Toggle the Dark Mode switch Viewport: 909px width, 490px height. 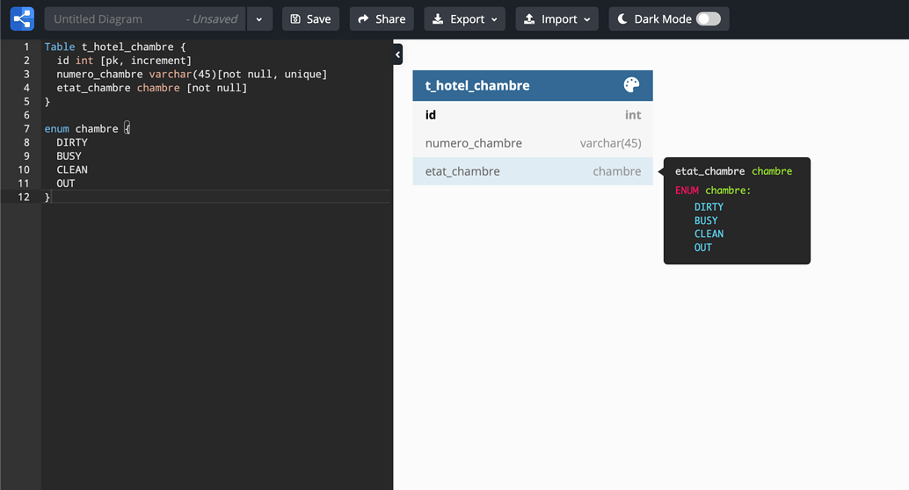pyautogui.click(x=708, y=19)
